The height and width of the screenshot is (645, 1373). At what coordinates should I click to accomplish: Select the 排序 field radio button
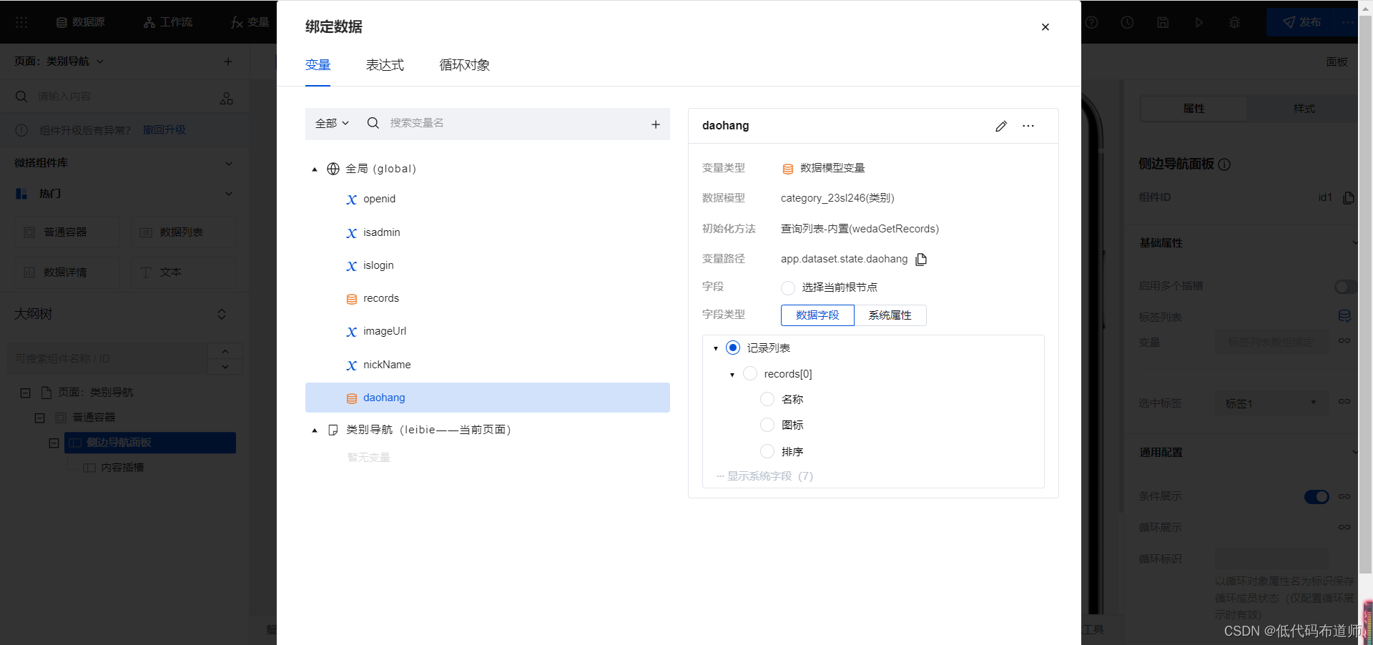[x=767, y=451]
